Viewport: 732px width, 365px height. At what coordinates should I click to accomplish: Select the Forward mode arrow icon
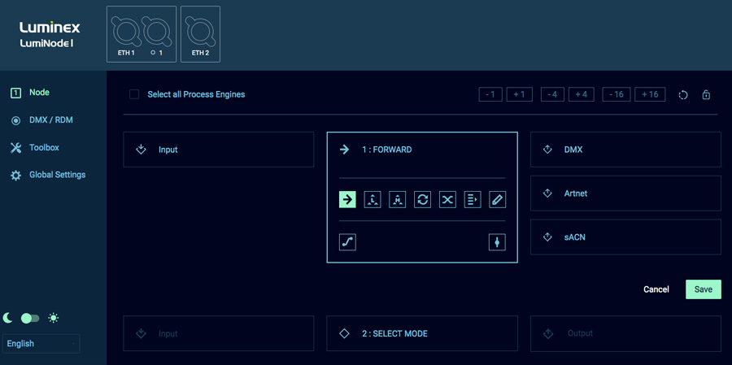coord(347,199)
